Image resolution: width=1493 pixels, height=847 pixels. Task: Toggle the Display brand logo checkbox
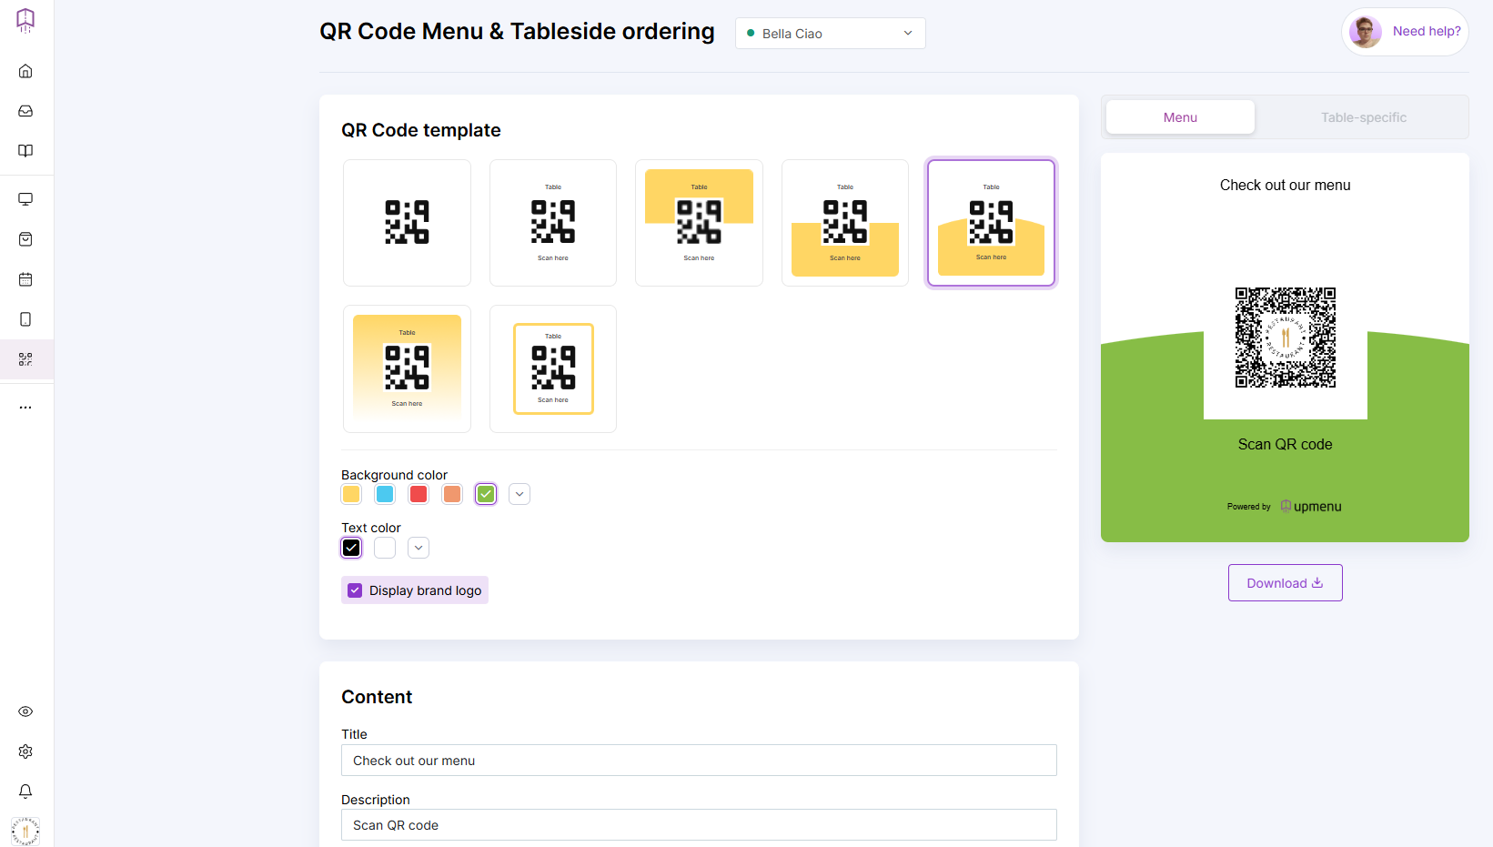coord(355,590)
